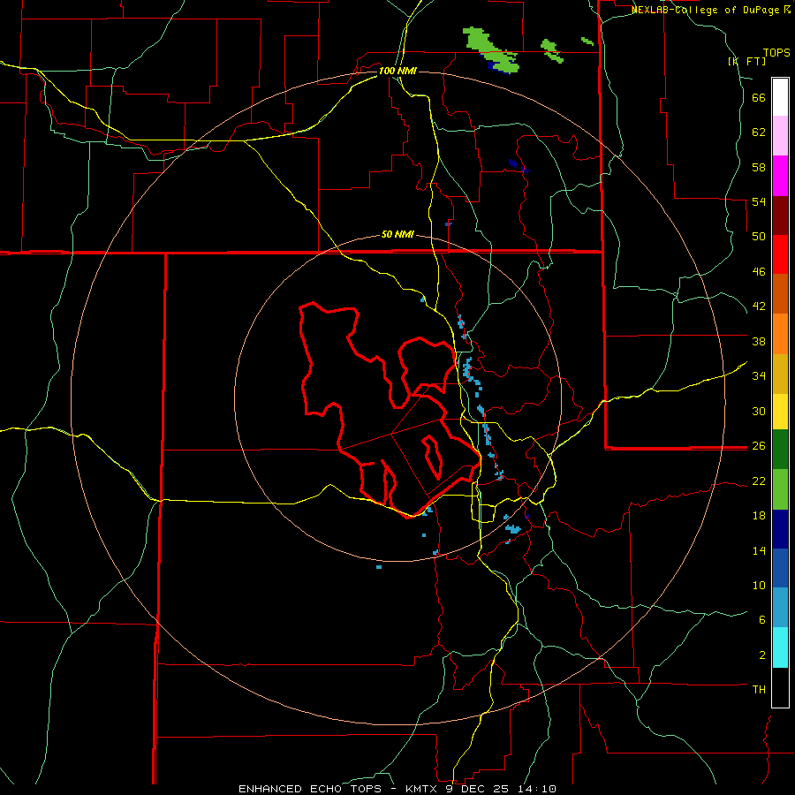
Task: Click legend value 10
Action: [x=759, y=585]
